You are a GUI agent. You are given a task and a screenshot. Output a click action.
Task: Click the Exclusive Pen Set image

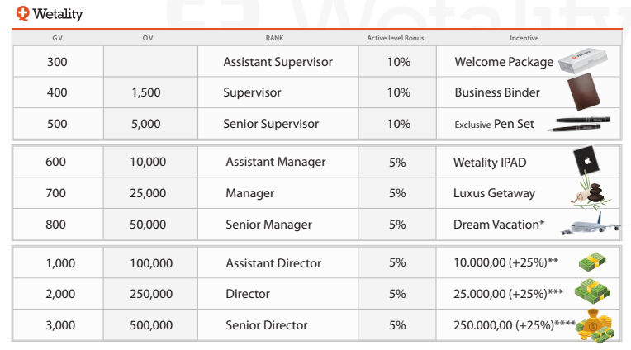pos(581,124)
